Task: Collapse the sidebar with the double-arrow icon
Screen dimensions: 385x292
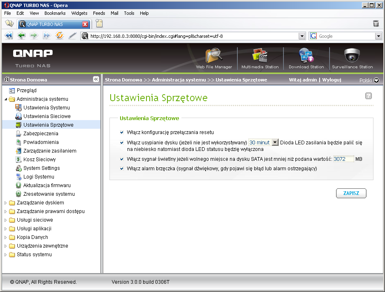Action: 96,79
